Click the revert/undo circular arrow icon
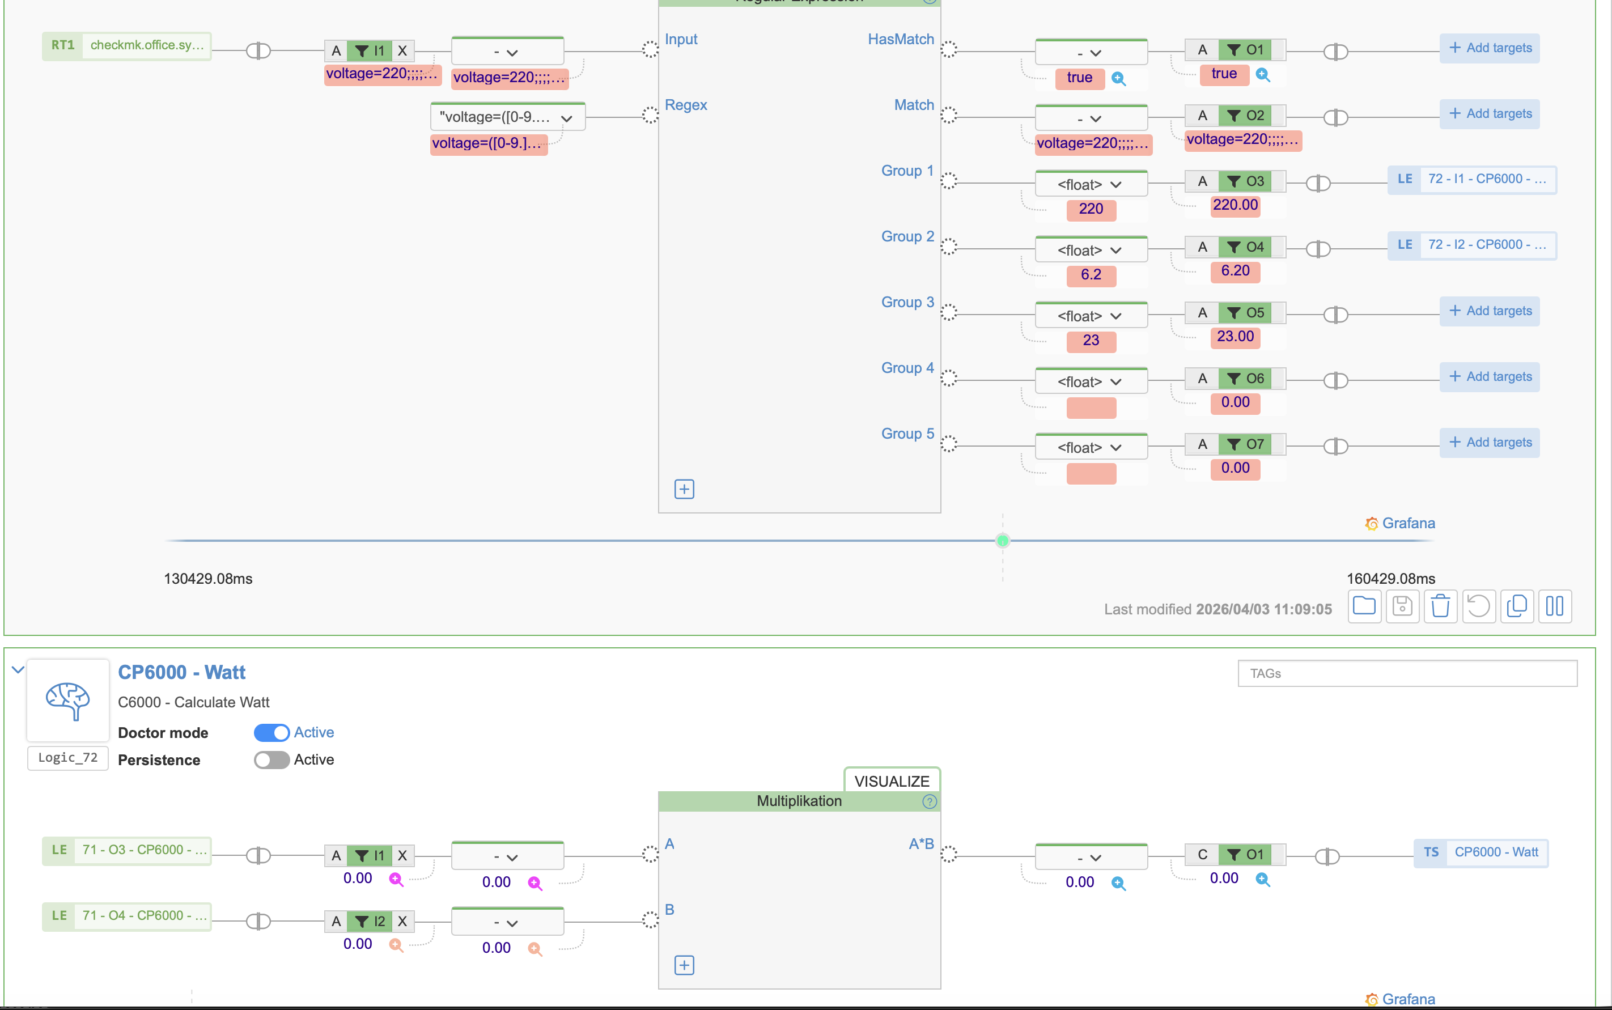The width and height of the screenshot is (1612, 1010). [x=1478, y=606]
